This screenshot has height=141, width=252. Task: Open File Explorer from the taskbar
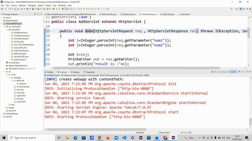click(67, 137)
